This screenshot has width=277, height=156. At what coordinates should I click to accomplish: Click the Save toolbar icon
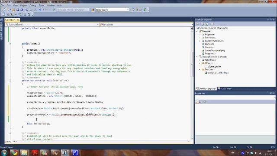[17, 10]
